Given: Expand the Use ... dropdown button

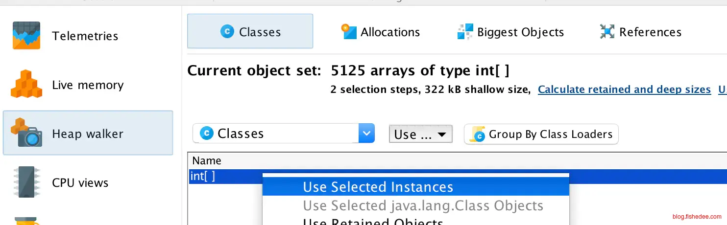Looking at the screenshot, I should point(420,134).
